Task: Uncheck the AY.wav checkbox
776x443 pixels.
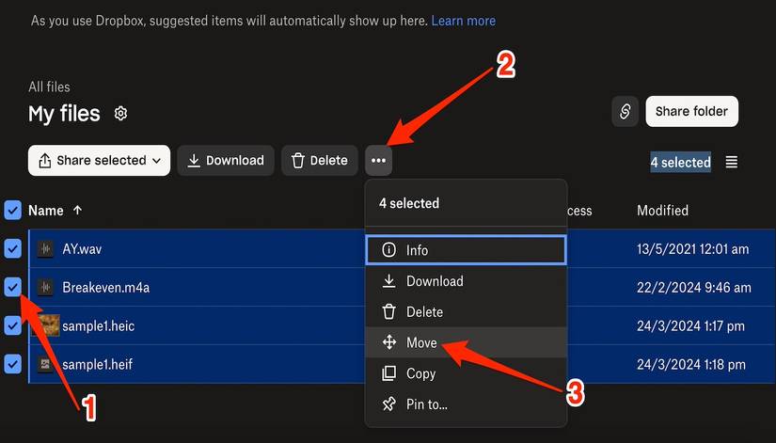Action: click(x=13, y=248)
